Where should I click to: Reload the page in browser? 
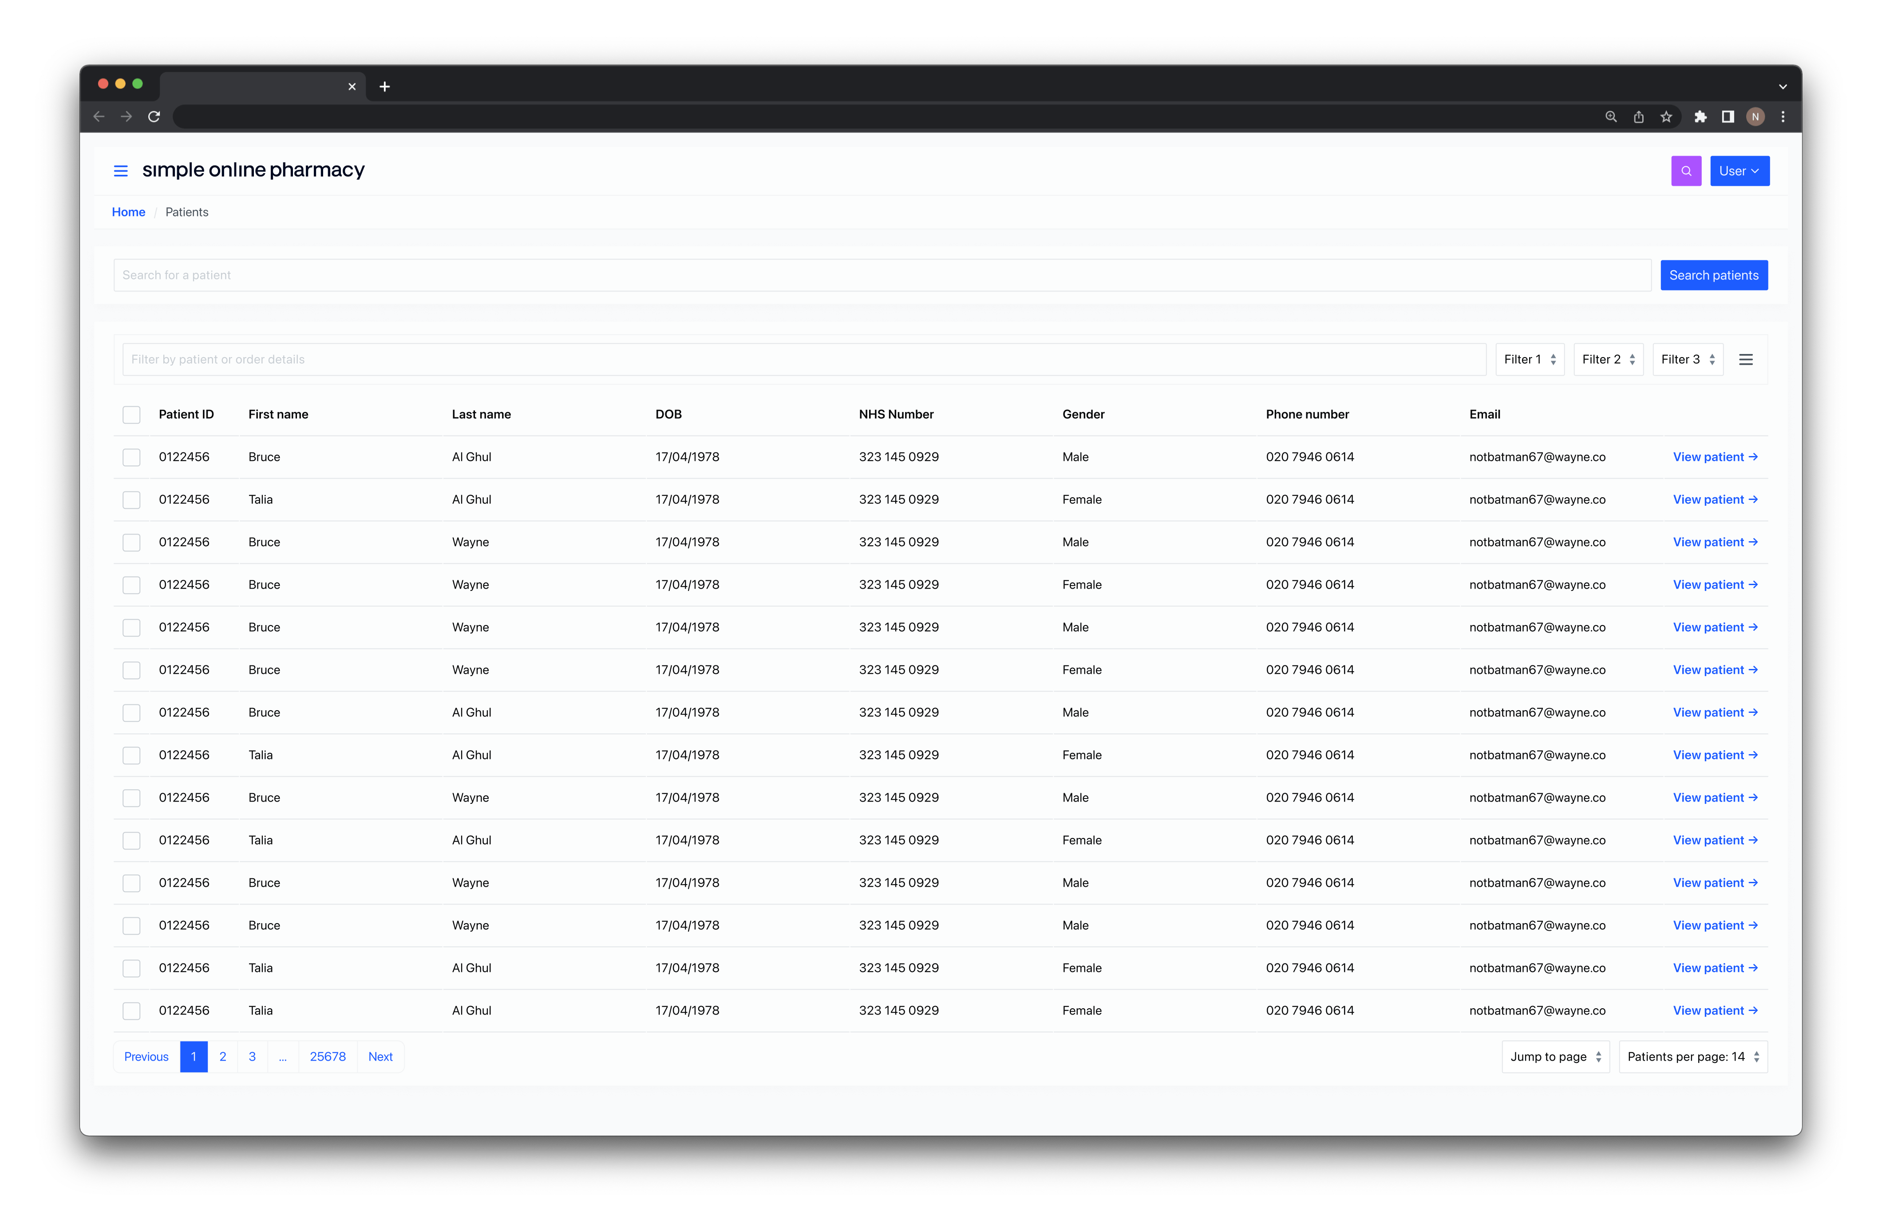click(154, 117)
